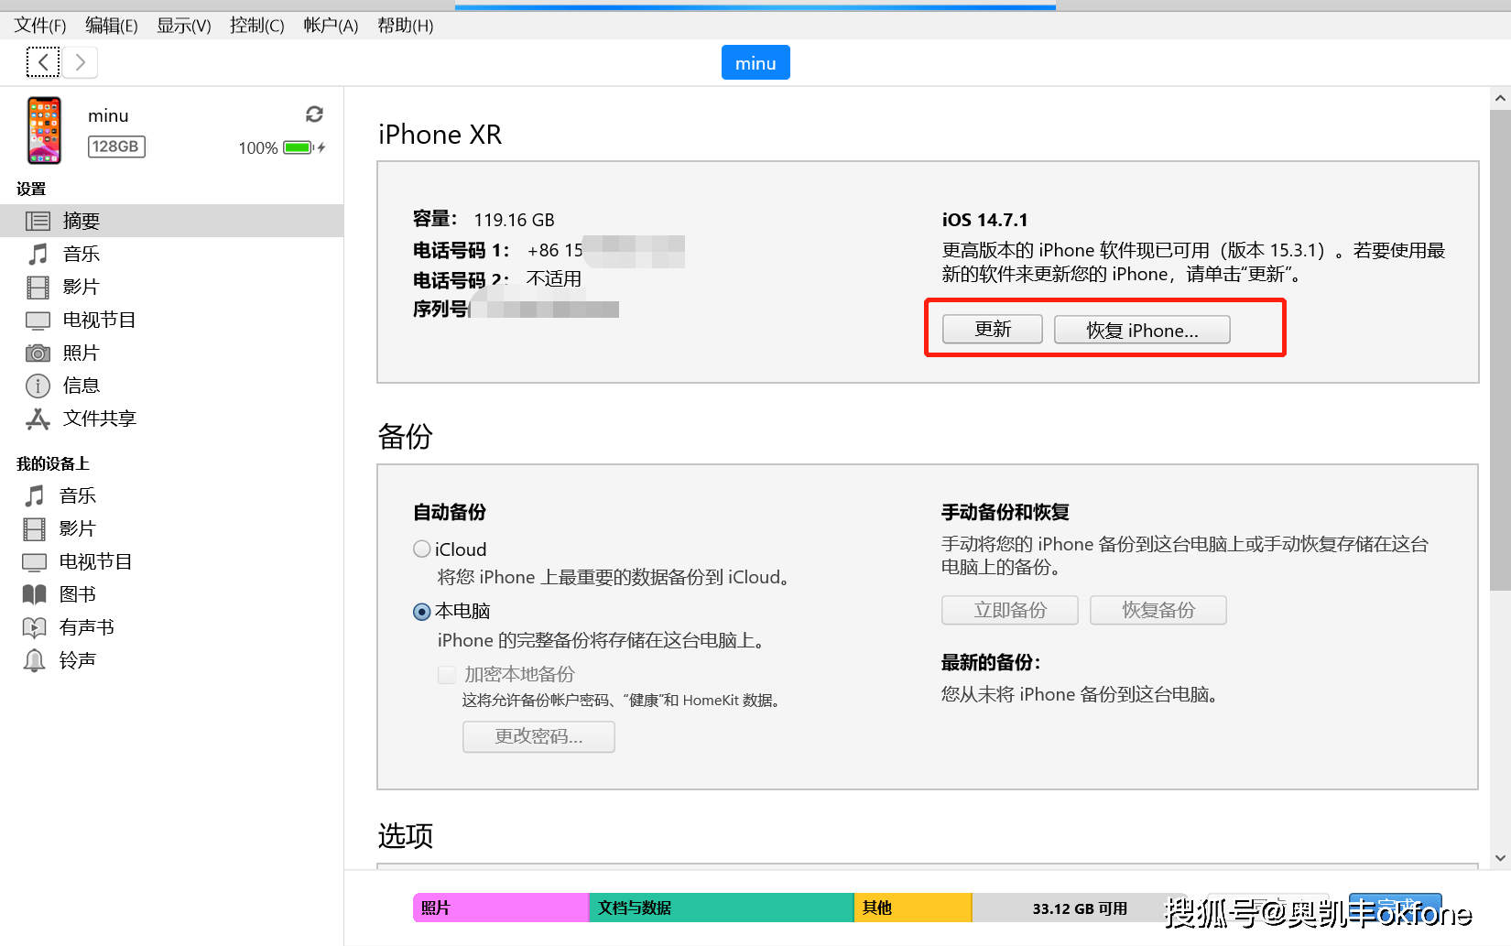
Task: Select the minu device tab
Action: click(x=755, y=62)
